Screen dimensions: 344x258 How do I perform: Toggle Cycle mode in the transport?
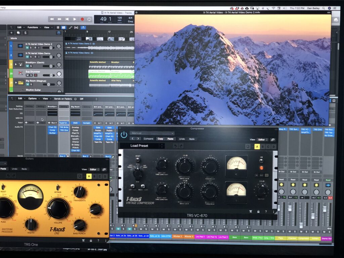pyautogui.click(x=89, y=19)
